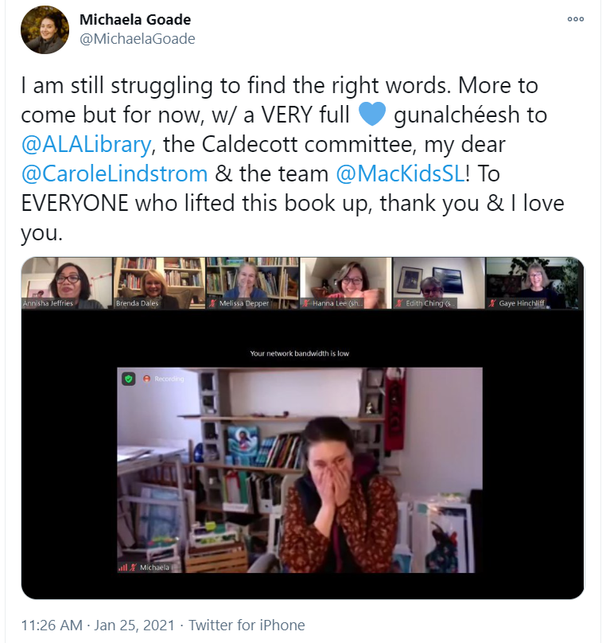
Task: Click the red Recording indicator icon
Action: (146, 379)
